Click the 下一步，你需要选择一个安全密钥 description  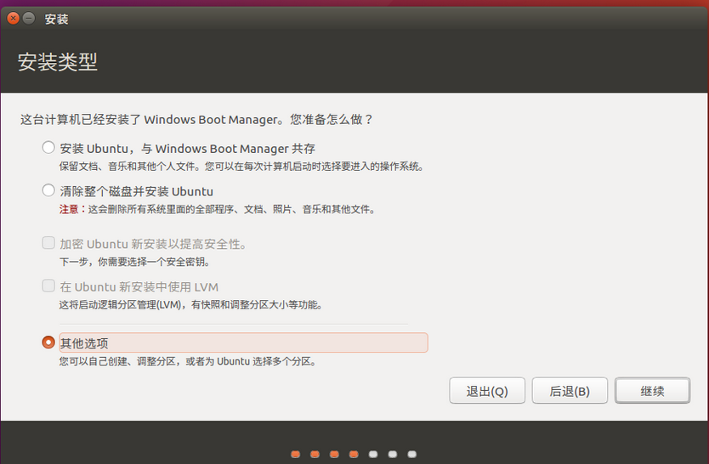[134, 262]
